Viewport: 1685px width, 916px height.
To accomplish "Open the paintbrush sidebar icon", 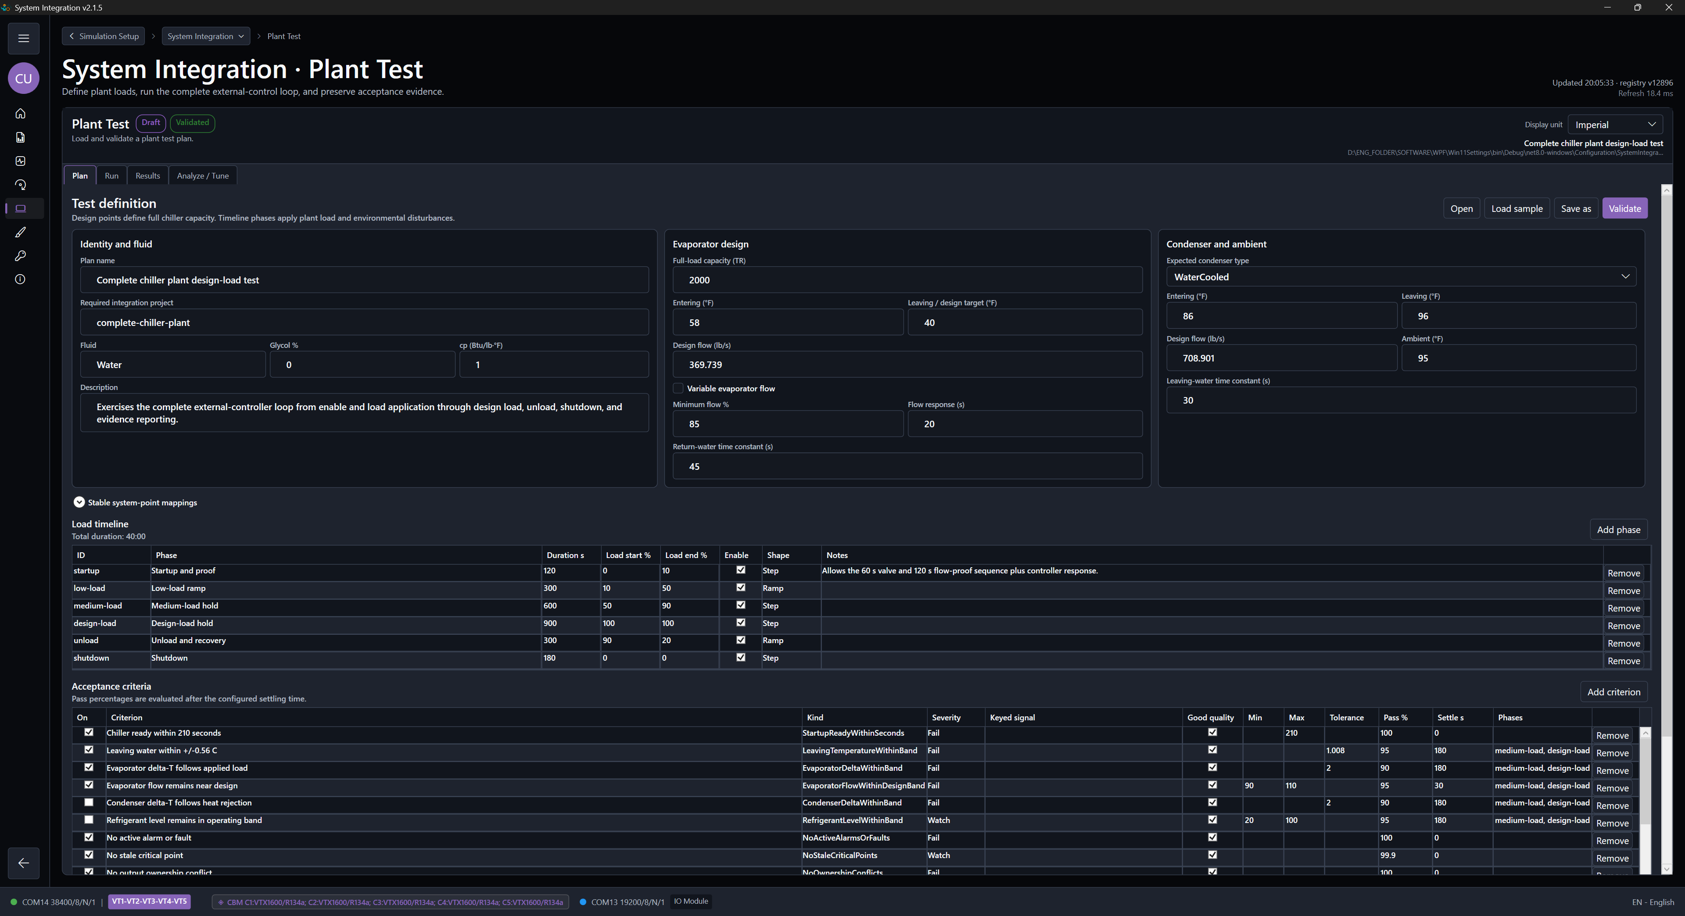I will pyautogui.click(x=20, y=232).
